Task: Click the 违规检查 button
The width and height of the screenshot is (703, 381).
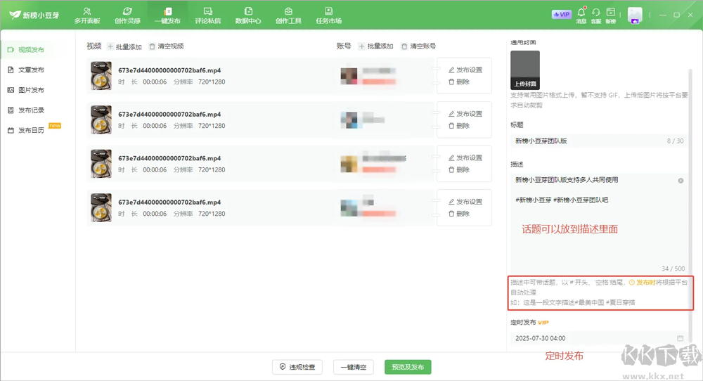Action: pyautogui.click(x=298, y=367)
